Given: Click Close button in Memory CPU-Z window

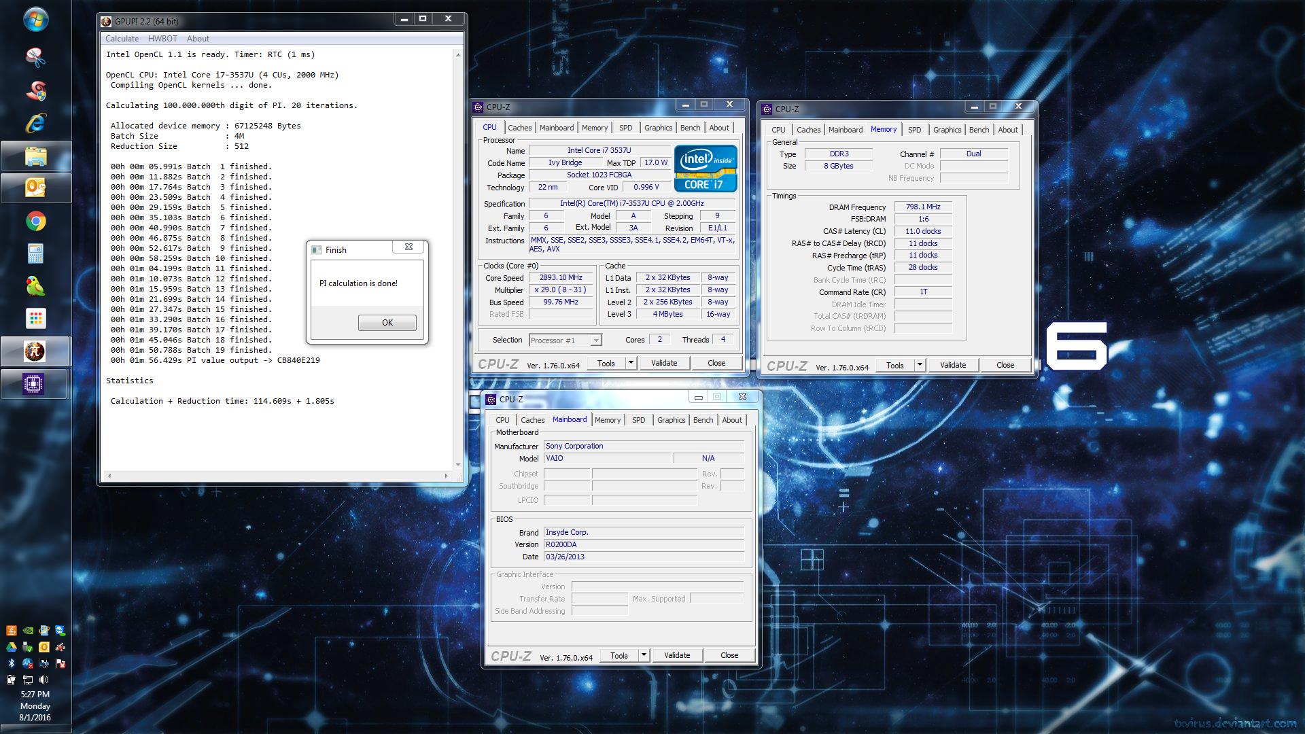Looking at the screenshot, I should click(x=1005, y=365).
